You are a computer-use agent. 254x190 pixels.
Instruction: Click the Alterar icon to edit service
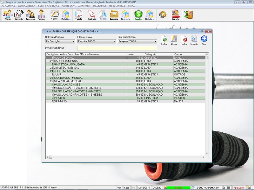click(174, 40)
